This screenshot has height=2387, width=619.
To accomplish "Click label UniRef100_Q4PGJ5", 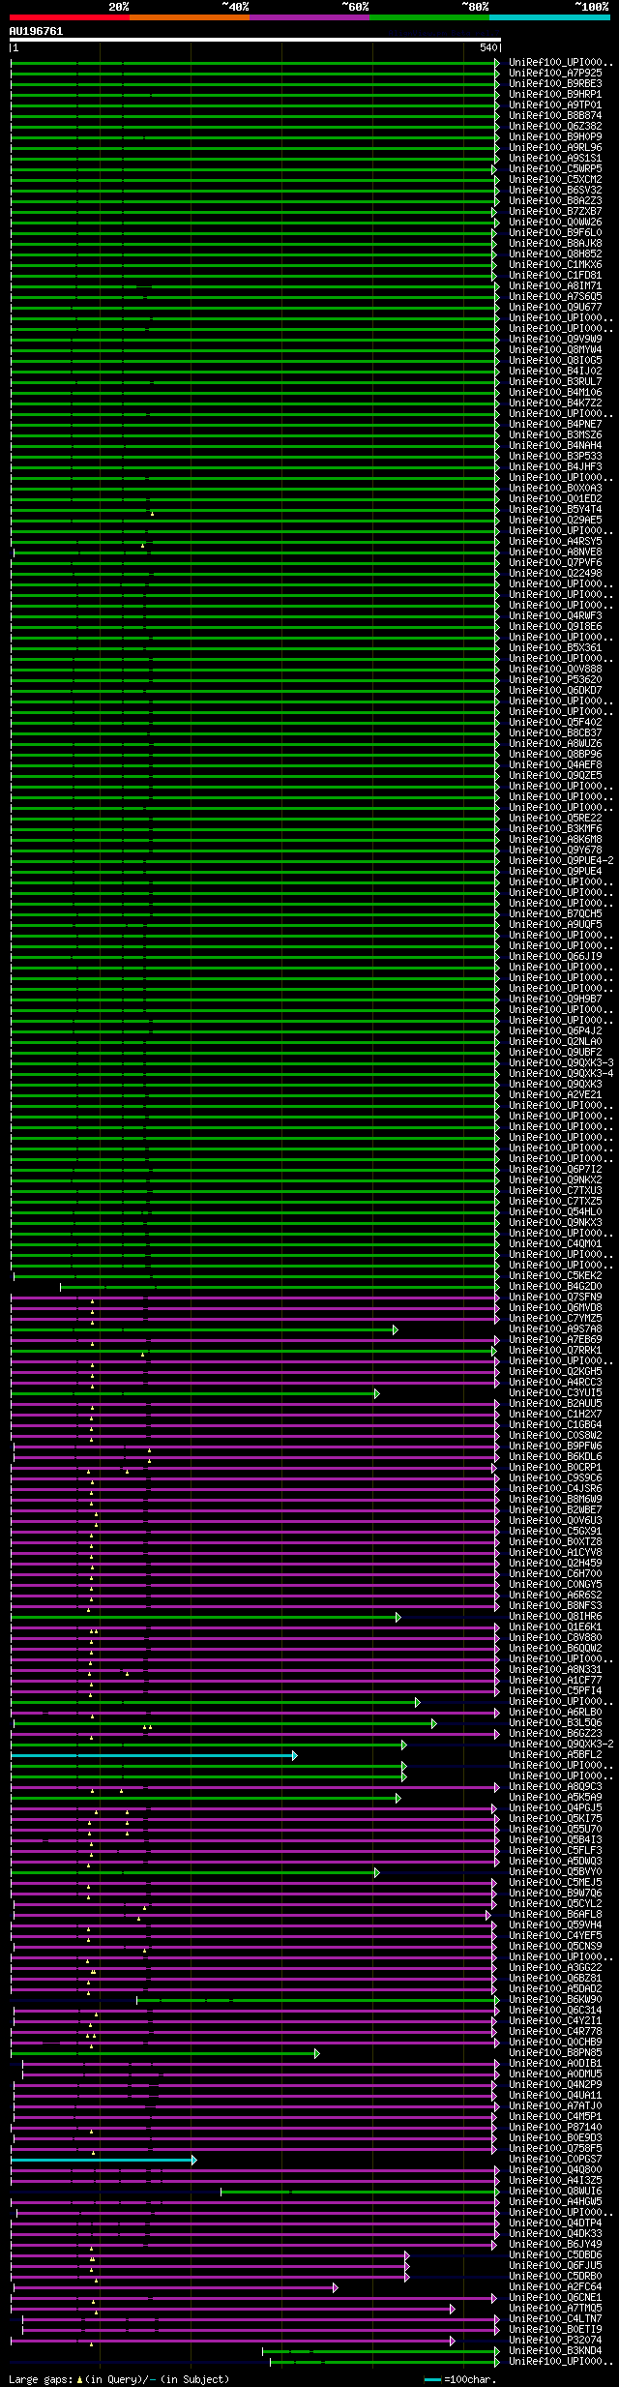I will [x=555, y=1807].
